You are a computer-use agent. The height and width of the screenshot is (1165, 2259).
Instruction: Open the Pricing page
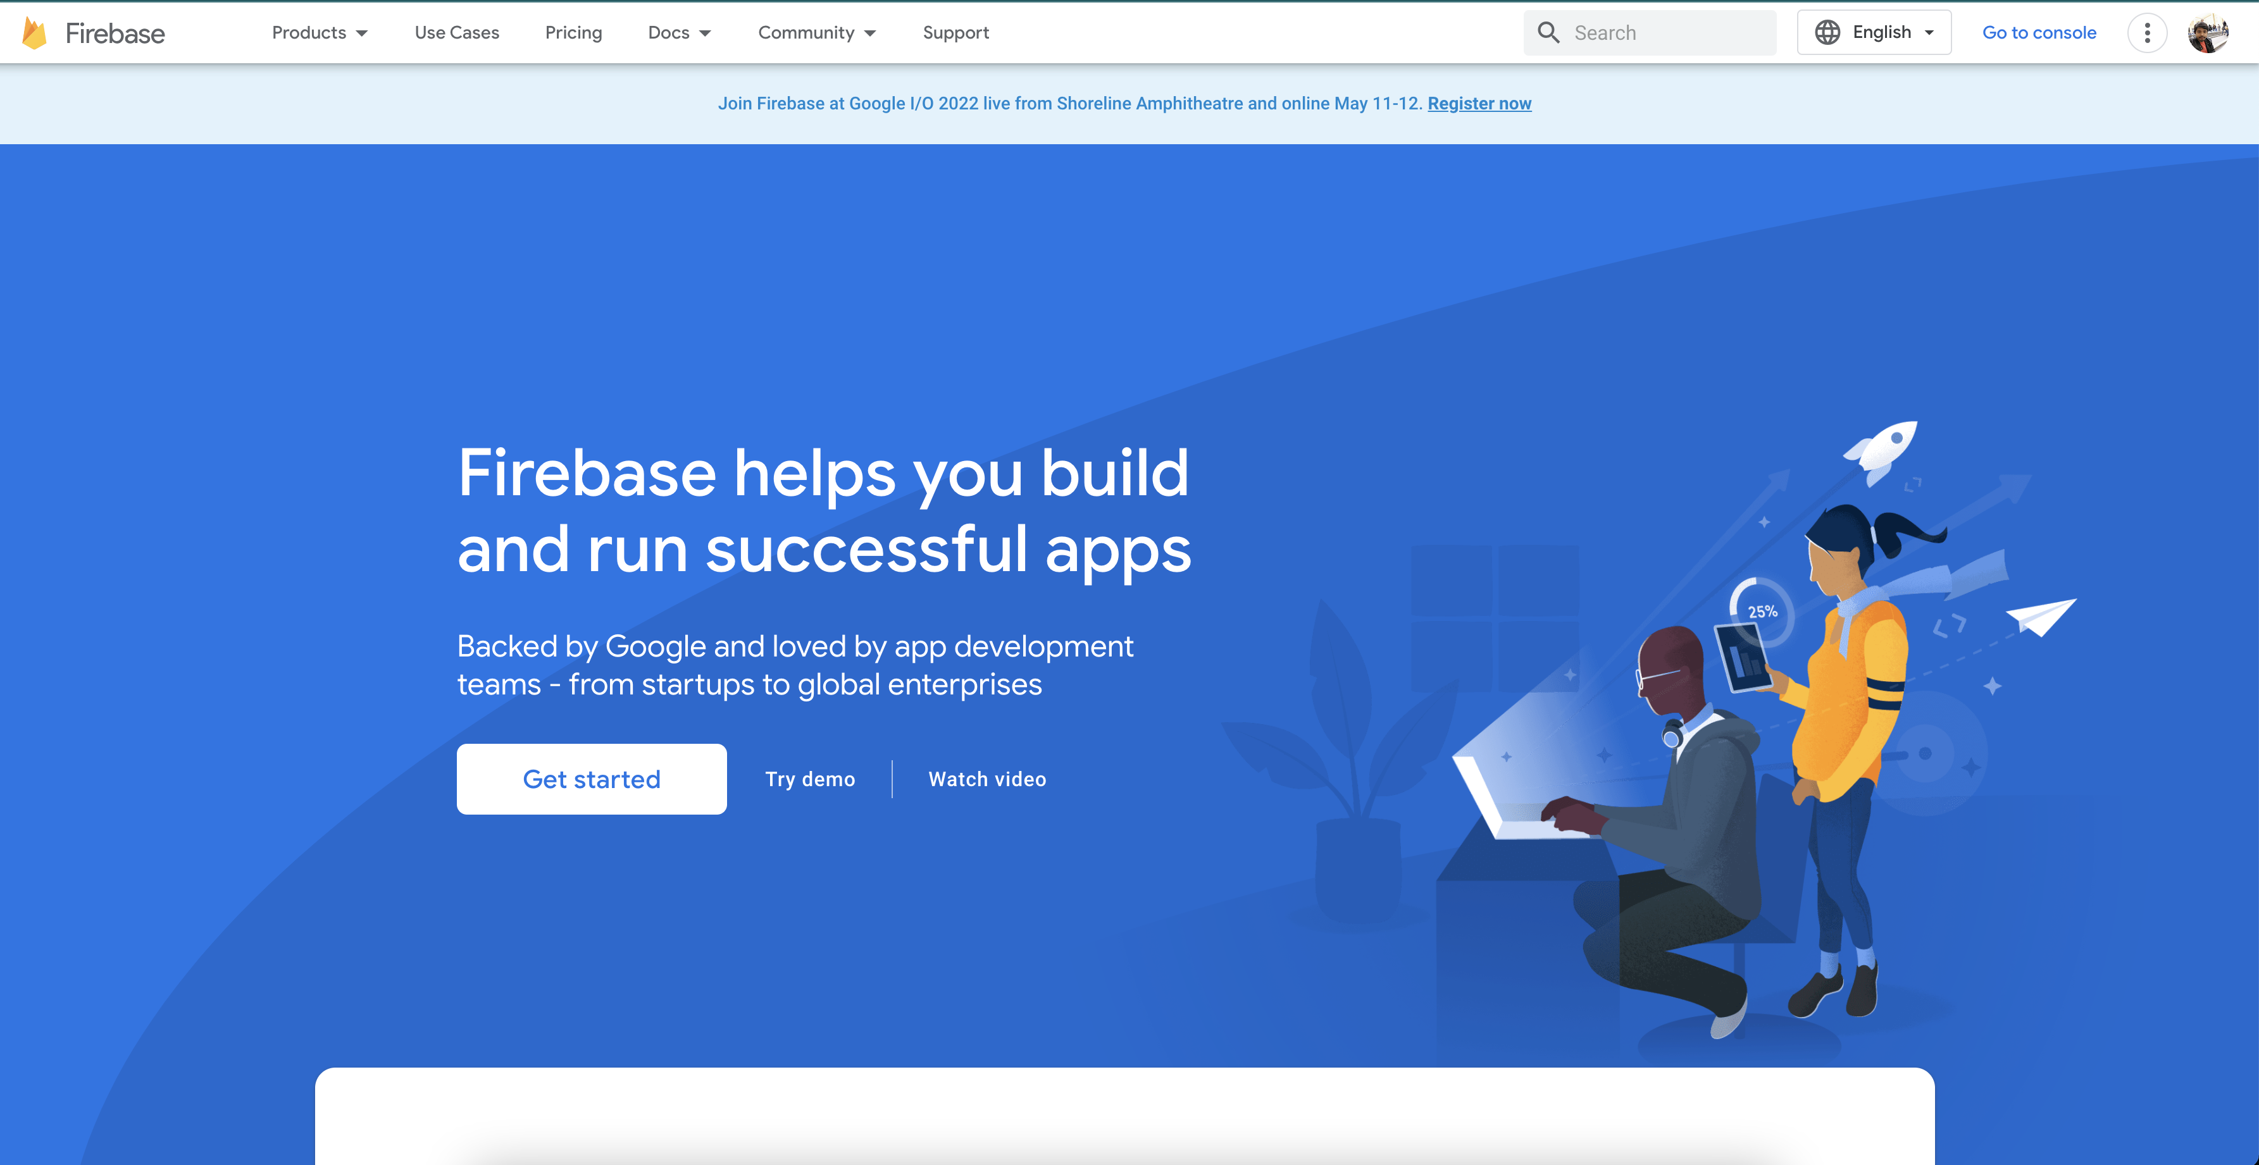click(573, 32)
